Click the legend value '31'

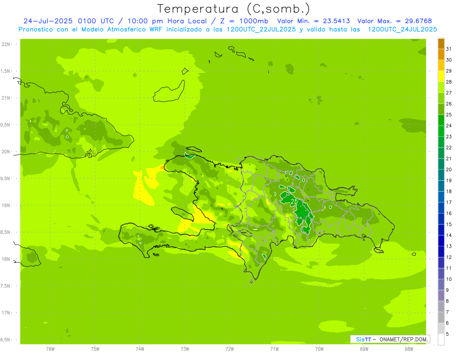click(x=449, y=49)
